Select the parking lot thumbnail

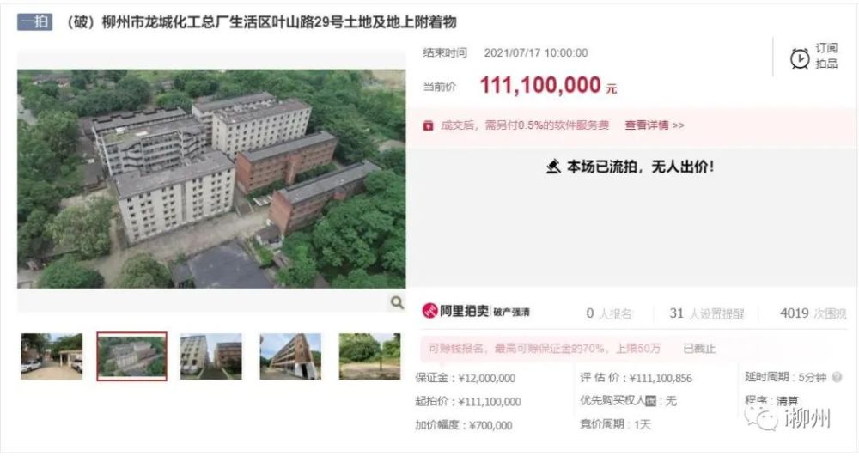tap(52, 356)
